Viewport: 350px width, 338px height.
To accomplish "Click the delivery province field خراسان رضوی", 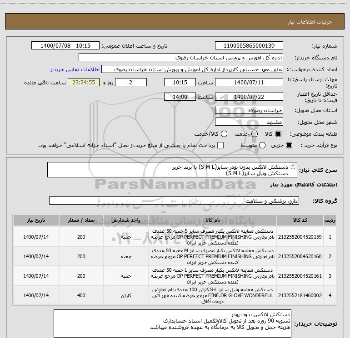I will (249, 110).
